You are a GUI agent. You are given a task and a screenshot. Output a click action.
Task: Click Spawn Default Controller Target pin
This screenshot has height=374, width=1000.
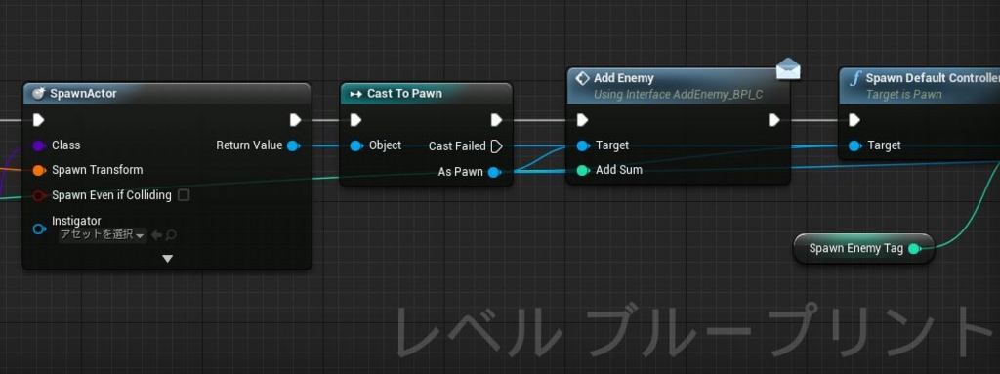(855, 146)
